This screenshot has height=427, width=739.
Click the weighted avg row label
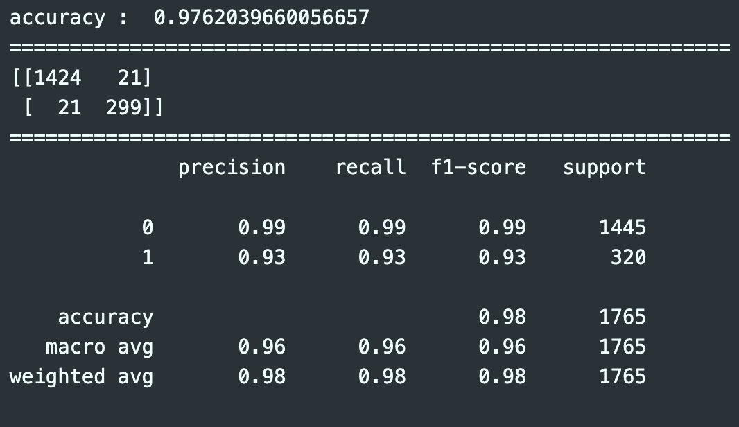81,376
